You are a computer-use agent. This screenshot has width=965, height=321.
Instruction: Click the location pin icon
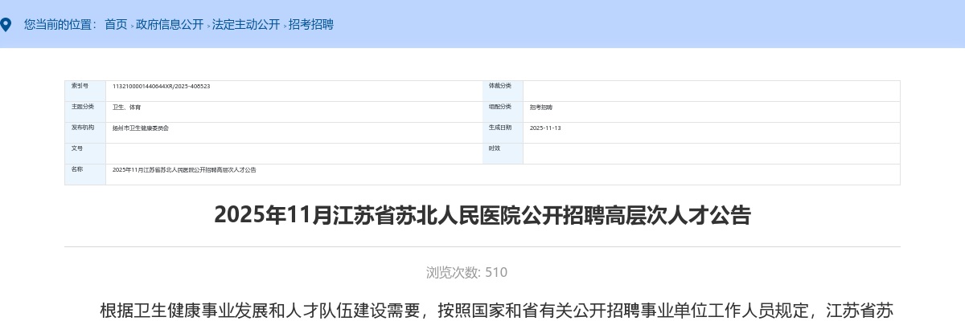click(x=6, y=25)
